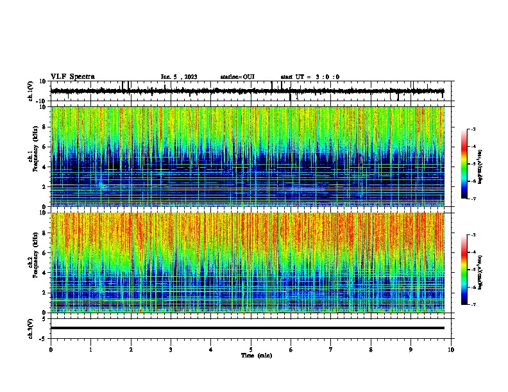Click the time axis tick label "5"
508x392 pixels.
click(x=251, y=350)
